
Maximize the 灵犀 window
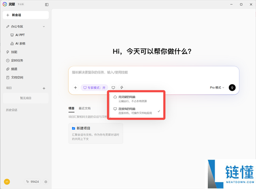point(241,4)
